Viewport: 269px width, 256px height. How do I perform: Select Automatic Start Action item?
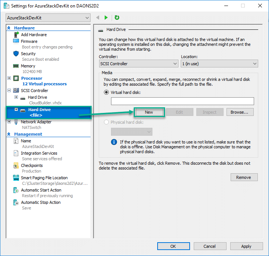(41, 190)
